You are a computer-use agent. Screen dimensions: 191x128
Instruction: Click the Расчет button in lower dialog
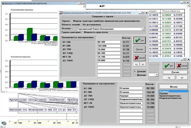click(175, 72)
